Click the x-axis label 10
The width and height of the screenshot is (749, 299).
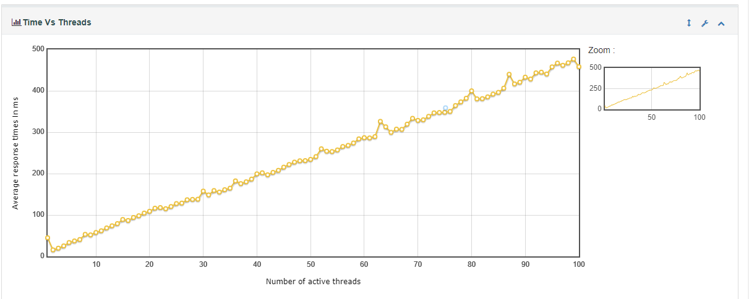(96, 264)
